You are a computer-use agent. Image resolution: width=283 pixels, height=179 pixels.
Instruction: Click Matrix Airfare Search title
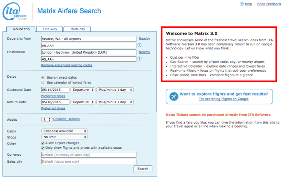coord(69,11)
